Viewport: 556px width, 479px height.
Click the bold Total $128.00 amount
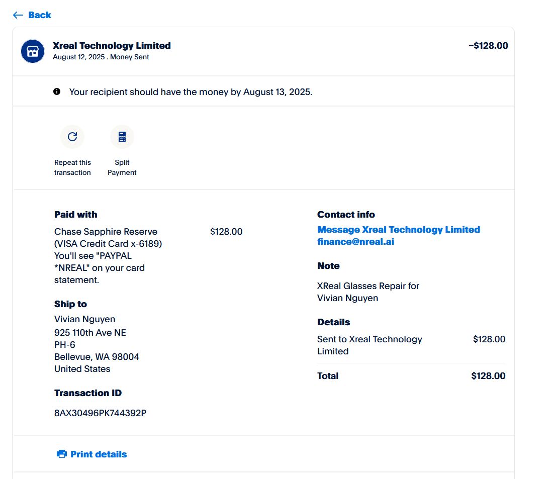(x=488, y=376)
